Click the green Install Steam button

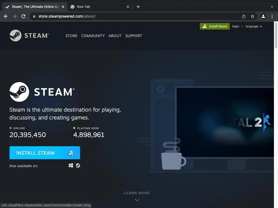pyautogui.click(x=214, y=26)
